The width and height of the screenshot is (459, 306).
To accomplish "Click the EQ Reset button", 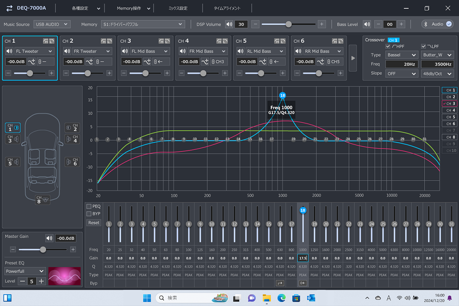I will click(x=94, y=223).
